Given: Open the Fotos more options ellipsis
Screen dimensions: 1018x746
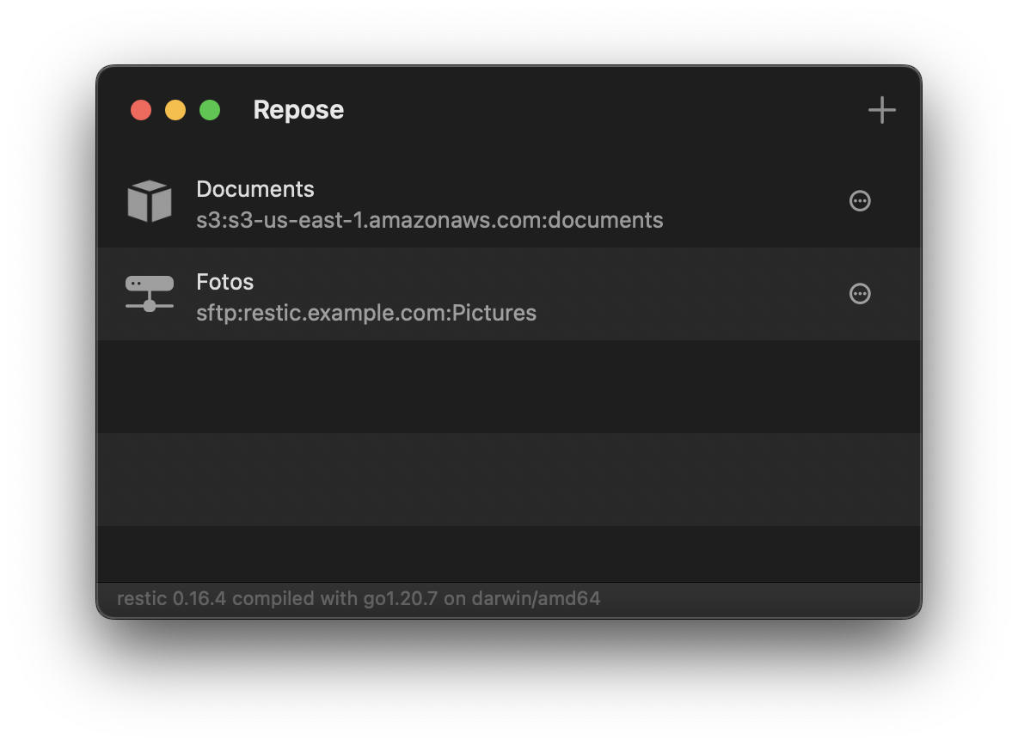Looking at the screenshot, I should pos(860,294).
